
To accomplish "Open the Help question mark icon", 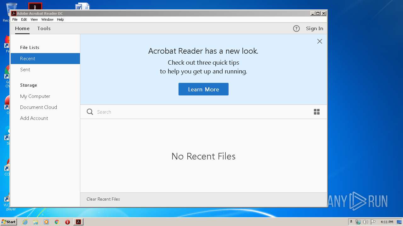I will (296, 29).
